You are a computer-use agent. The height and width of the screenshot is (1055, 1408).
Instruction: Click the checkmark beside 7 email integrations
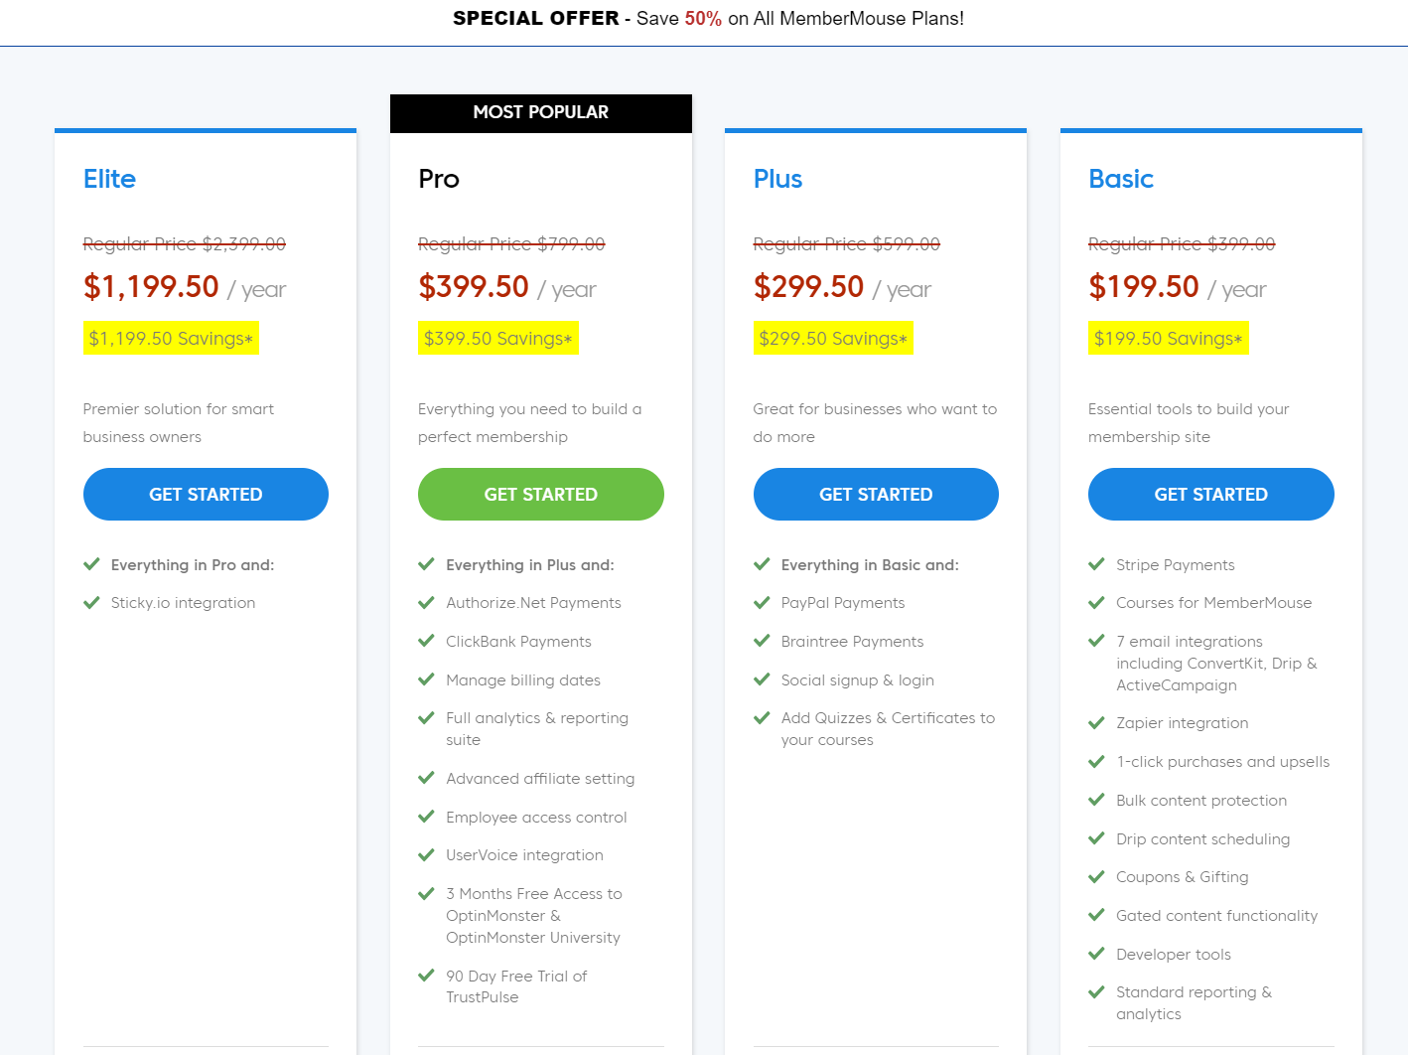[1096, 641]
